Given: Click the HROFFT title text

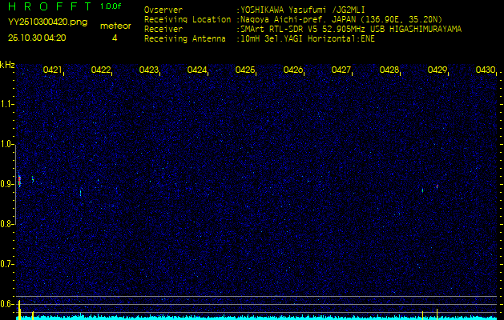Looking at the screenshot, I should (x=50, y=6).
